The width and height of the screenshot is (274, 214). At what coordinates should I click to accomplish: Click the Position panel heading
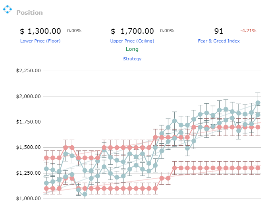pos(29,13)
